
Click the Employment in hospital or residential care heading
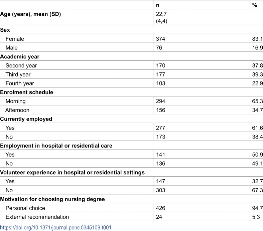tap(56, 146)
